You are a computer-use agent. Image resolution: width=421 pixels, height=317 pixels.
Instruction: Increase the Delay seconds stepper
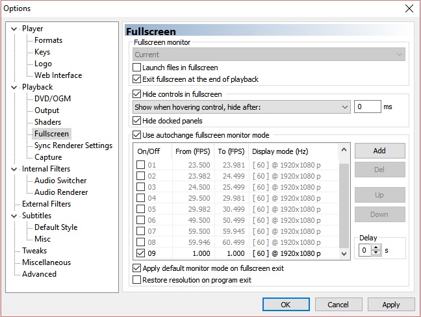point(376,247)
